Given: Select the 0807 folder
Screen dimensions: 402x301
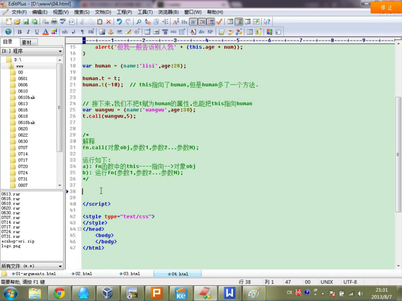Looking at the screenshot, I should click(x=23, y=185).
